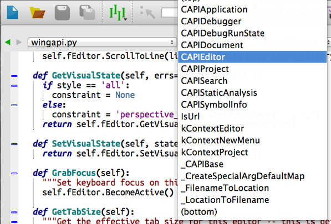The height and width of the screenshot is (224, 331).
Task: Click the self.fEditor.ScrollToLine code line
Action: coord(110,56)
